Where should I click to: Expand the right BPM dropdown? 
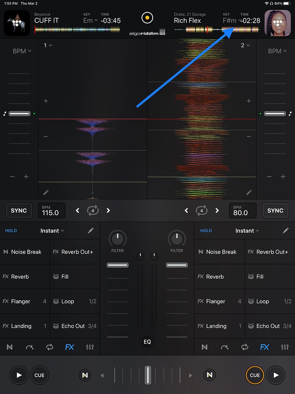coord(277,51)
